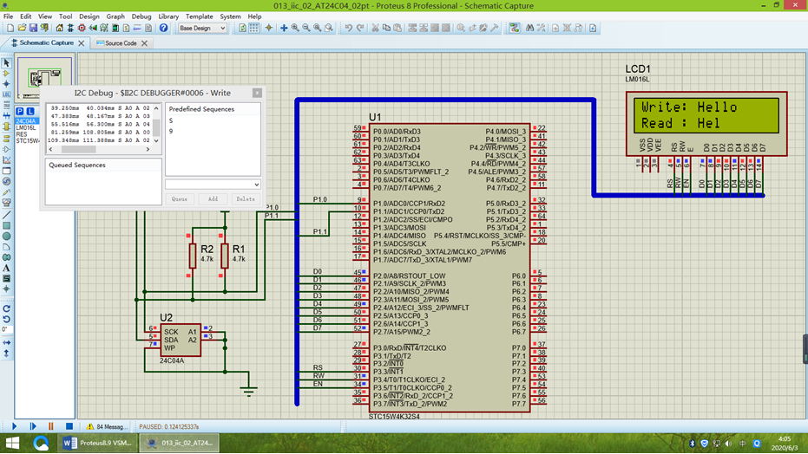The height and width of the screenshot is (454, 808).
Task: Click the Pick devices P button
Action: pos(20,111)
